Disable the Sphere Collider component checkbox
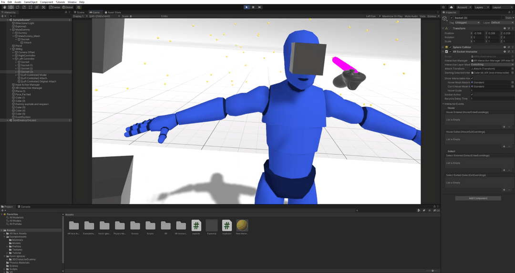This screenshot has height=273, width=515. (x=450, y=47)
